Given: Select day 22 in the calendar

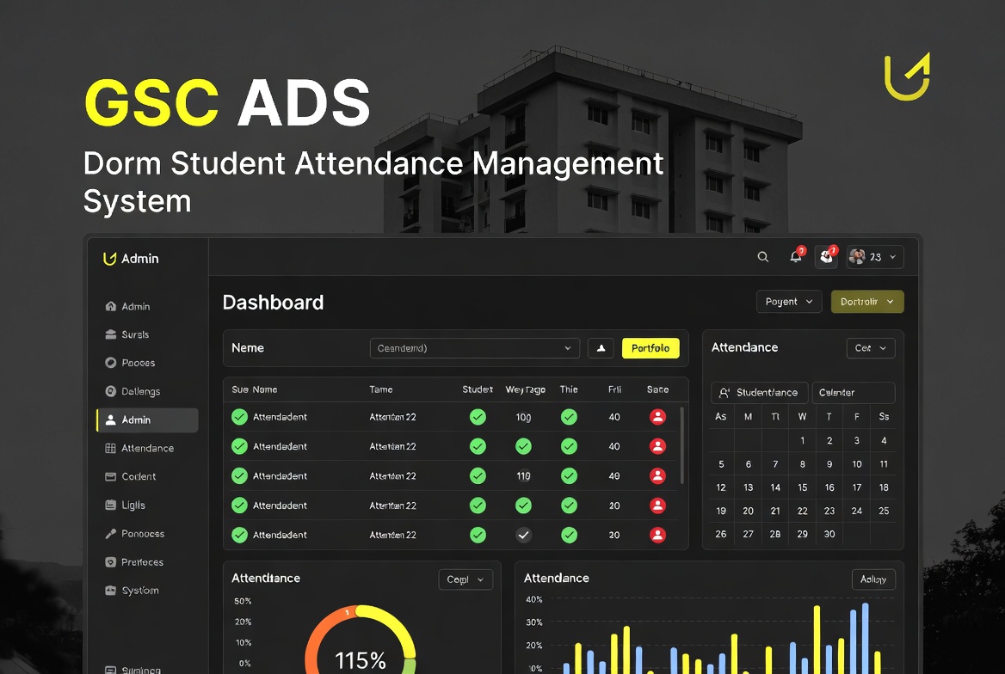Looking at the screenshot, I should click(x=803, y=511).
